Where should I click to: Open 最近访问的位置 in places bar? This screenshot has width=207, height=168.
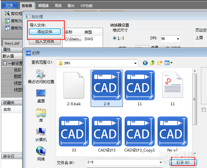(41, 77)
